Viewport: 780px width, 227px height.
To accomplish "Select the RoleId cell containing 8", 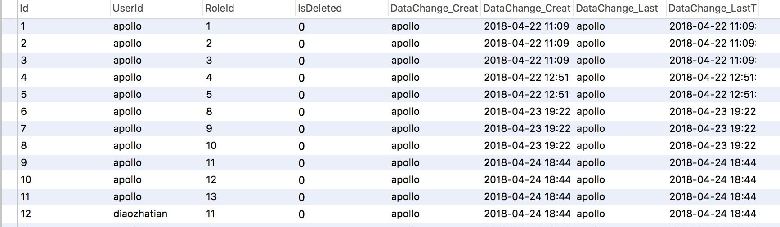I will point(209,112).
